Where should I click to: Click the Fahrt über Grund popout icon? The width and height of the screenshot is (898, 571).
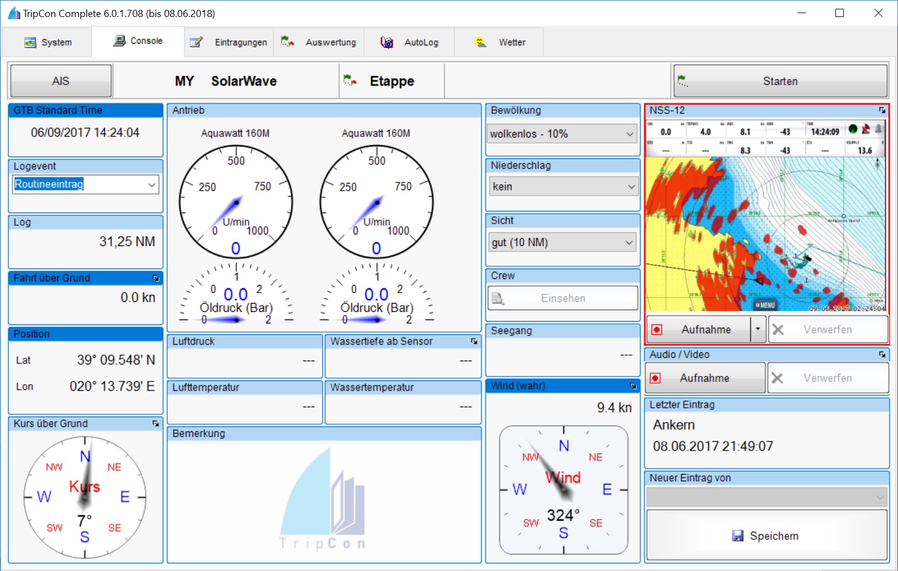(x=156, y=278)
